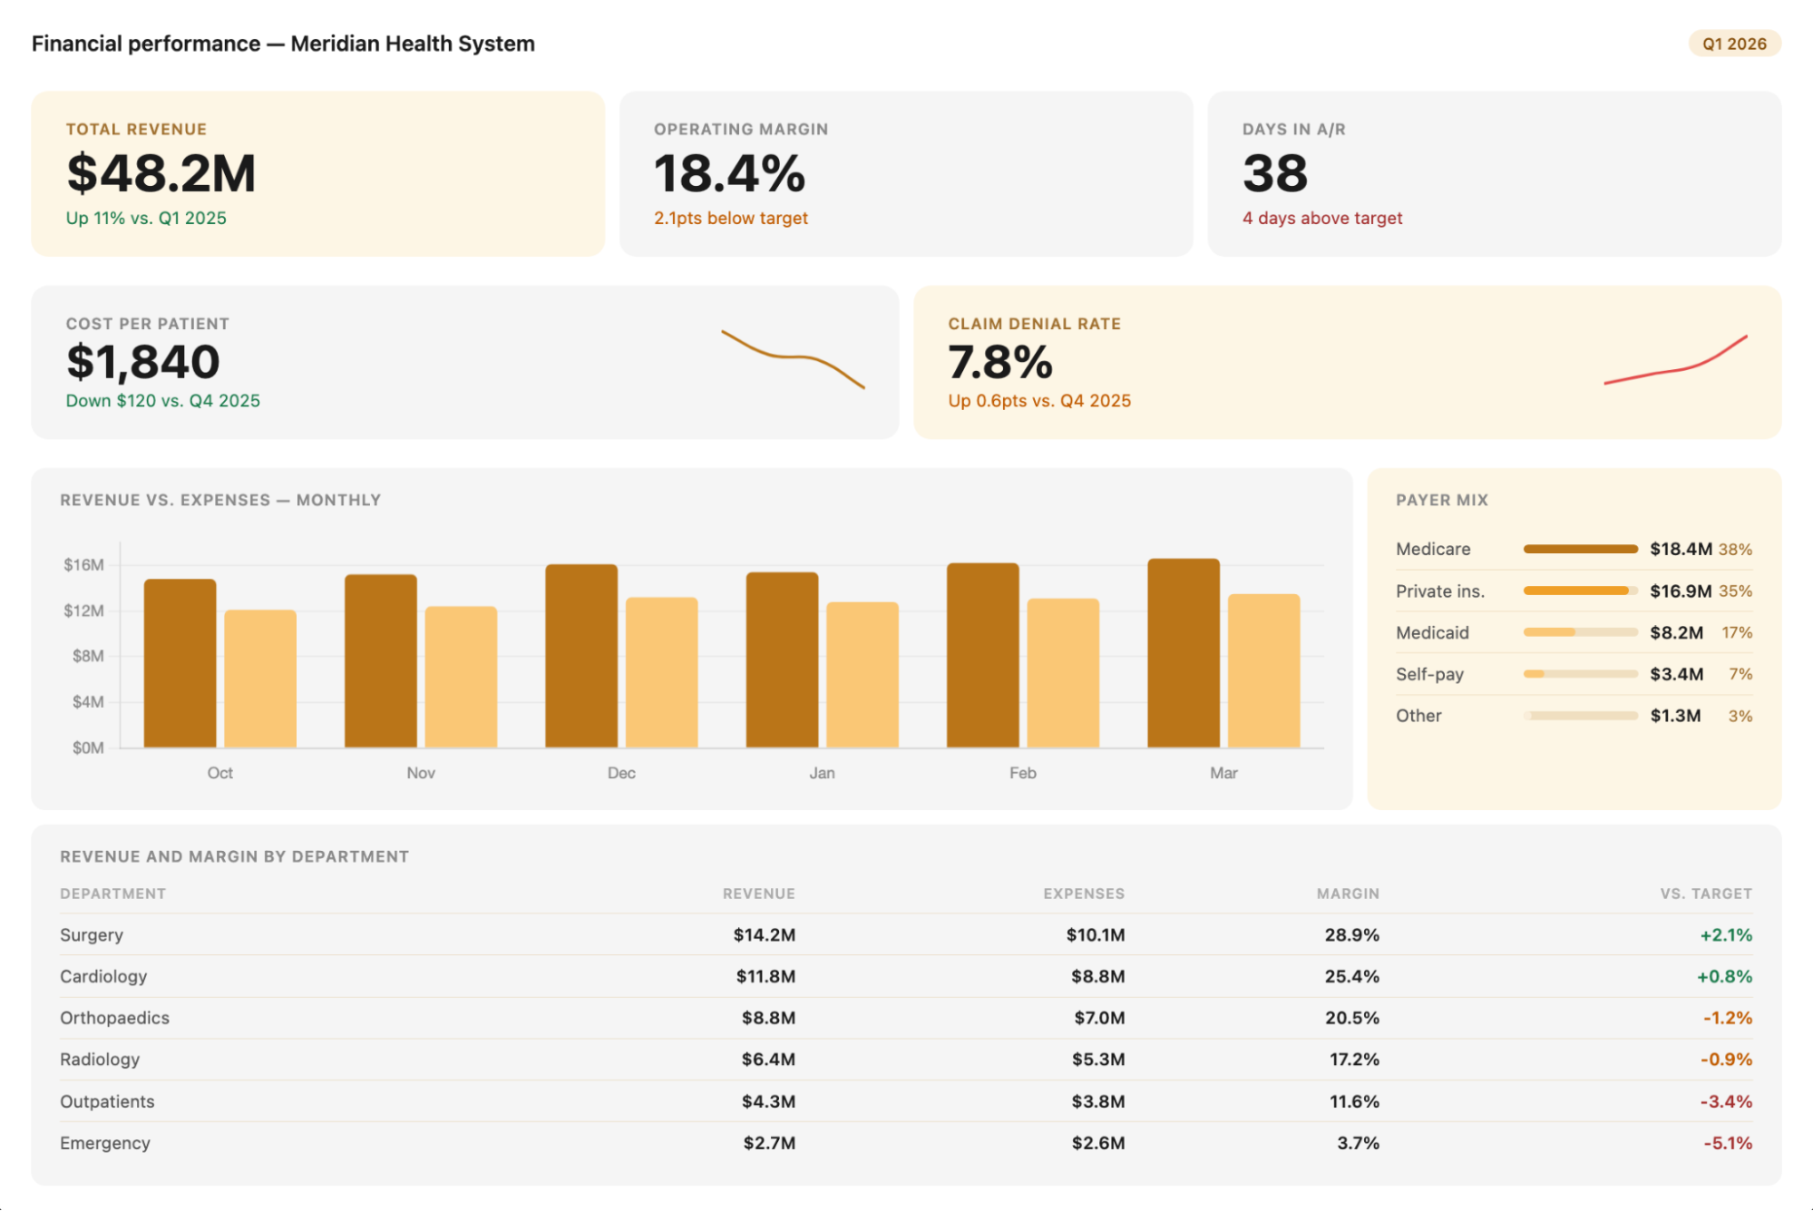Click Surgery vs. target +2.1%
This screenshot has width=1813, height=1211.
point(1726,934)
